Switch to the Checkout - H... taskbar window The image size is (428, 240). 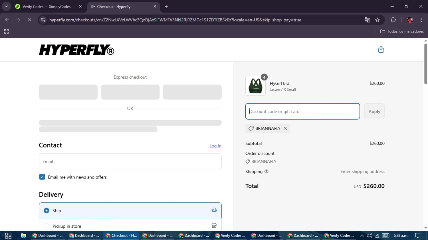point(121,235)
